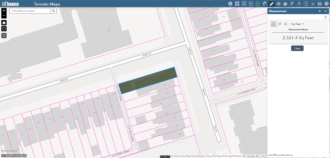Screen dimensions: 330x158
Task: Open the Draw palette tool
Action: point(279,4)
